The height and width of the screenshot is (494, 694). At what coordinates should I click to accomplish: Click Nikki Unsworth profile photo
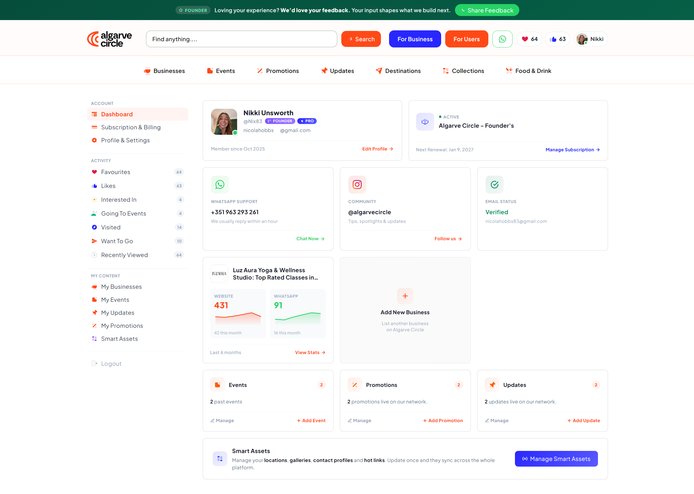(x=224, y=122)
